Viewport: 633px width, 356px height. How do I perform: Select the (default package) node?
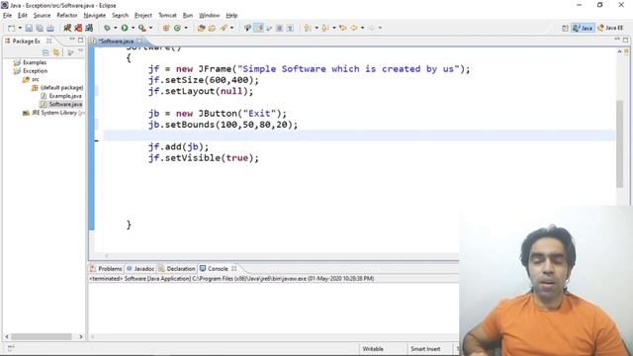point(61,88)
